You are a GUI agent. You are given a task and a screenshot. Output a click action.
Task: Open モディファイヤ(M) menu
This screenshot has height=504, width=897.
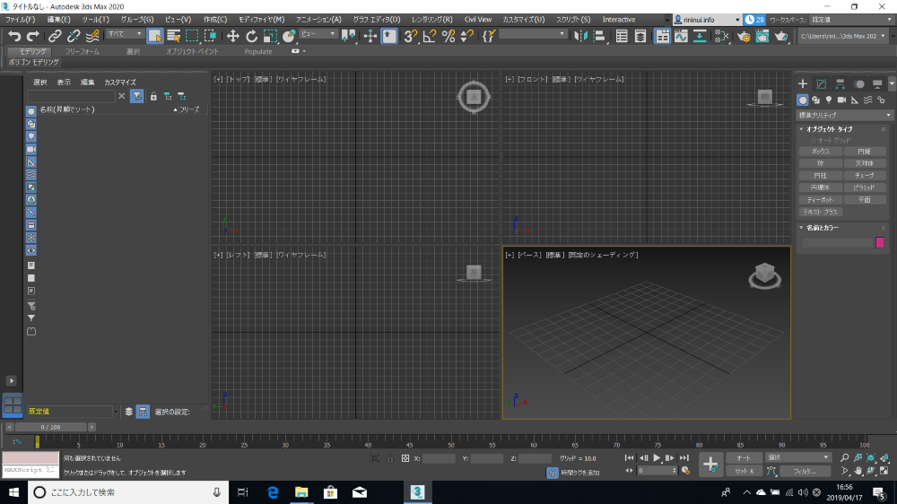coord(261,20)
